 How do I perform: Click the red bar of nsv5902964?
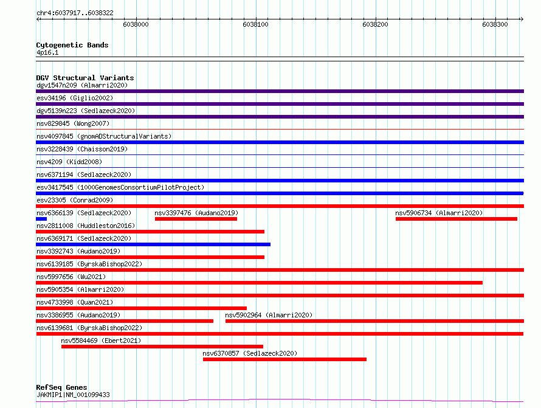pos(374,321)
